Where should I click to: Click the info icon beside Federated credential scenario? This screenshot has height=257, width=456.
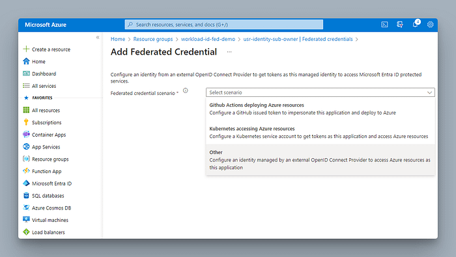coord(185,90)
